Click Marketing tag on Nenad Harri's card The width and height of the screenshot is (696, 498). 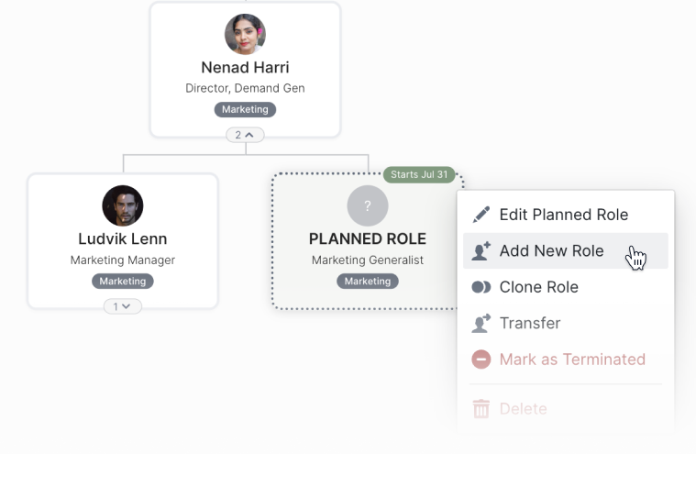(245, 110)
